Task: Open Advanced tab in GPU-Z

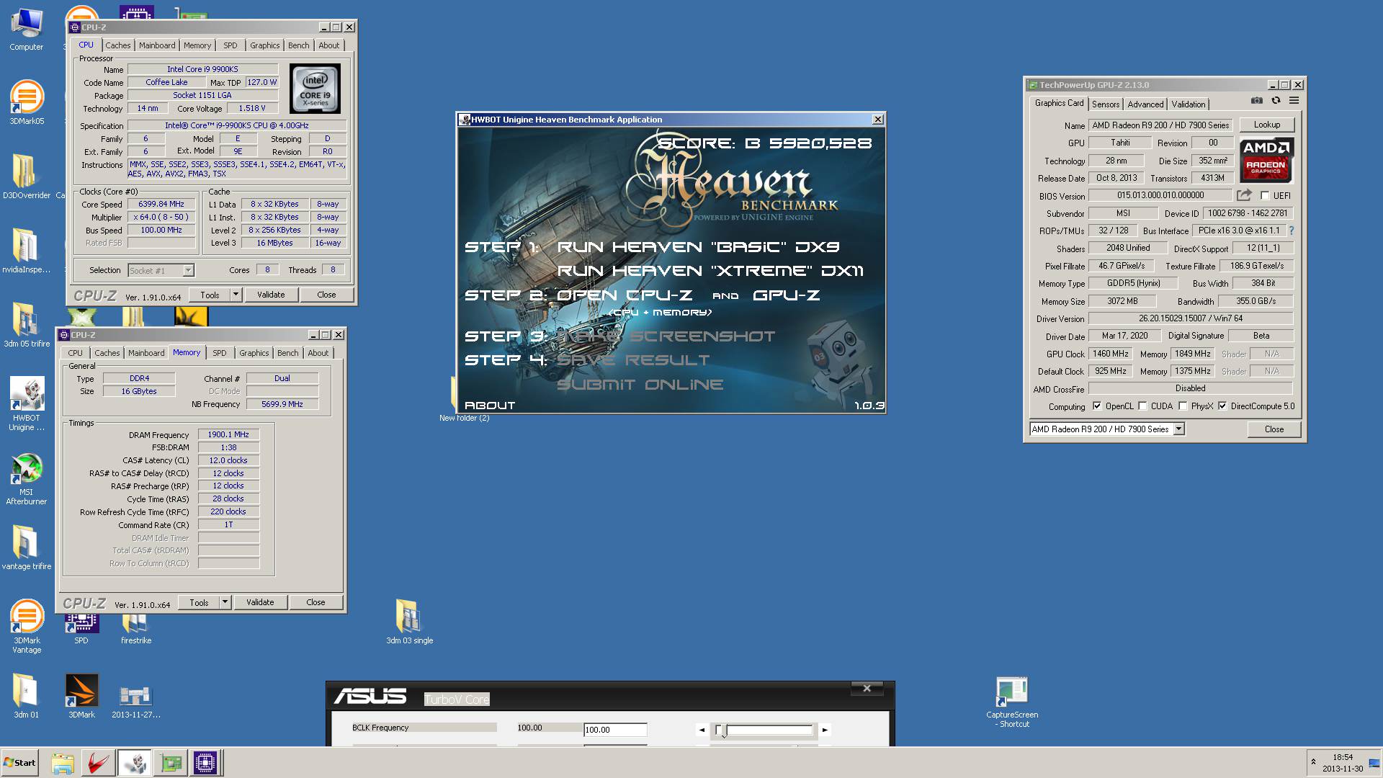Action: click(x=1145, y=104)
